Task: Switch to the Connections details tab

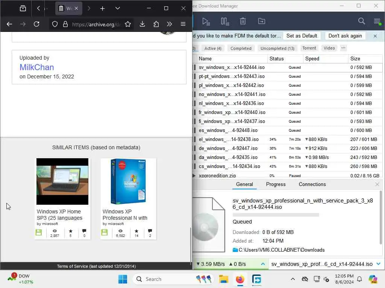Action: coord(312,184)
